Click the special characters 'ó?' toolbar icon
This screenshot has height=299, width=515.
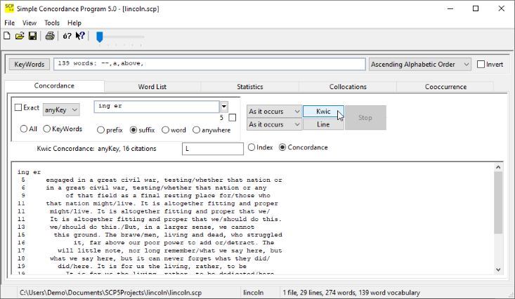pyautogui.click(x=67, y=36)
